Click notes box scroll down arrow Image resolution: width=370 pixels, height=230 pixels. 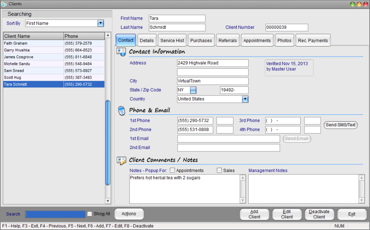[x=242, y=200]
